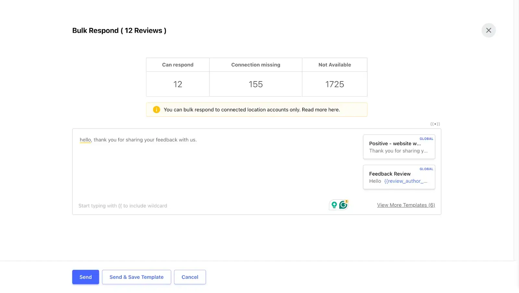
Task: Cancel the bulk response
Action: click(x=190, y=277)
